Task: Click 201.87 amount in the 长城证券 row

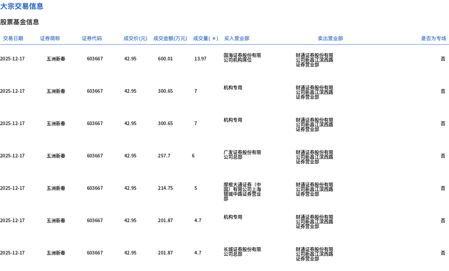Action: [x=166, y=253]
